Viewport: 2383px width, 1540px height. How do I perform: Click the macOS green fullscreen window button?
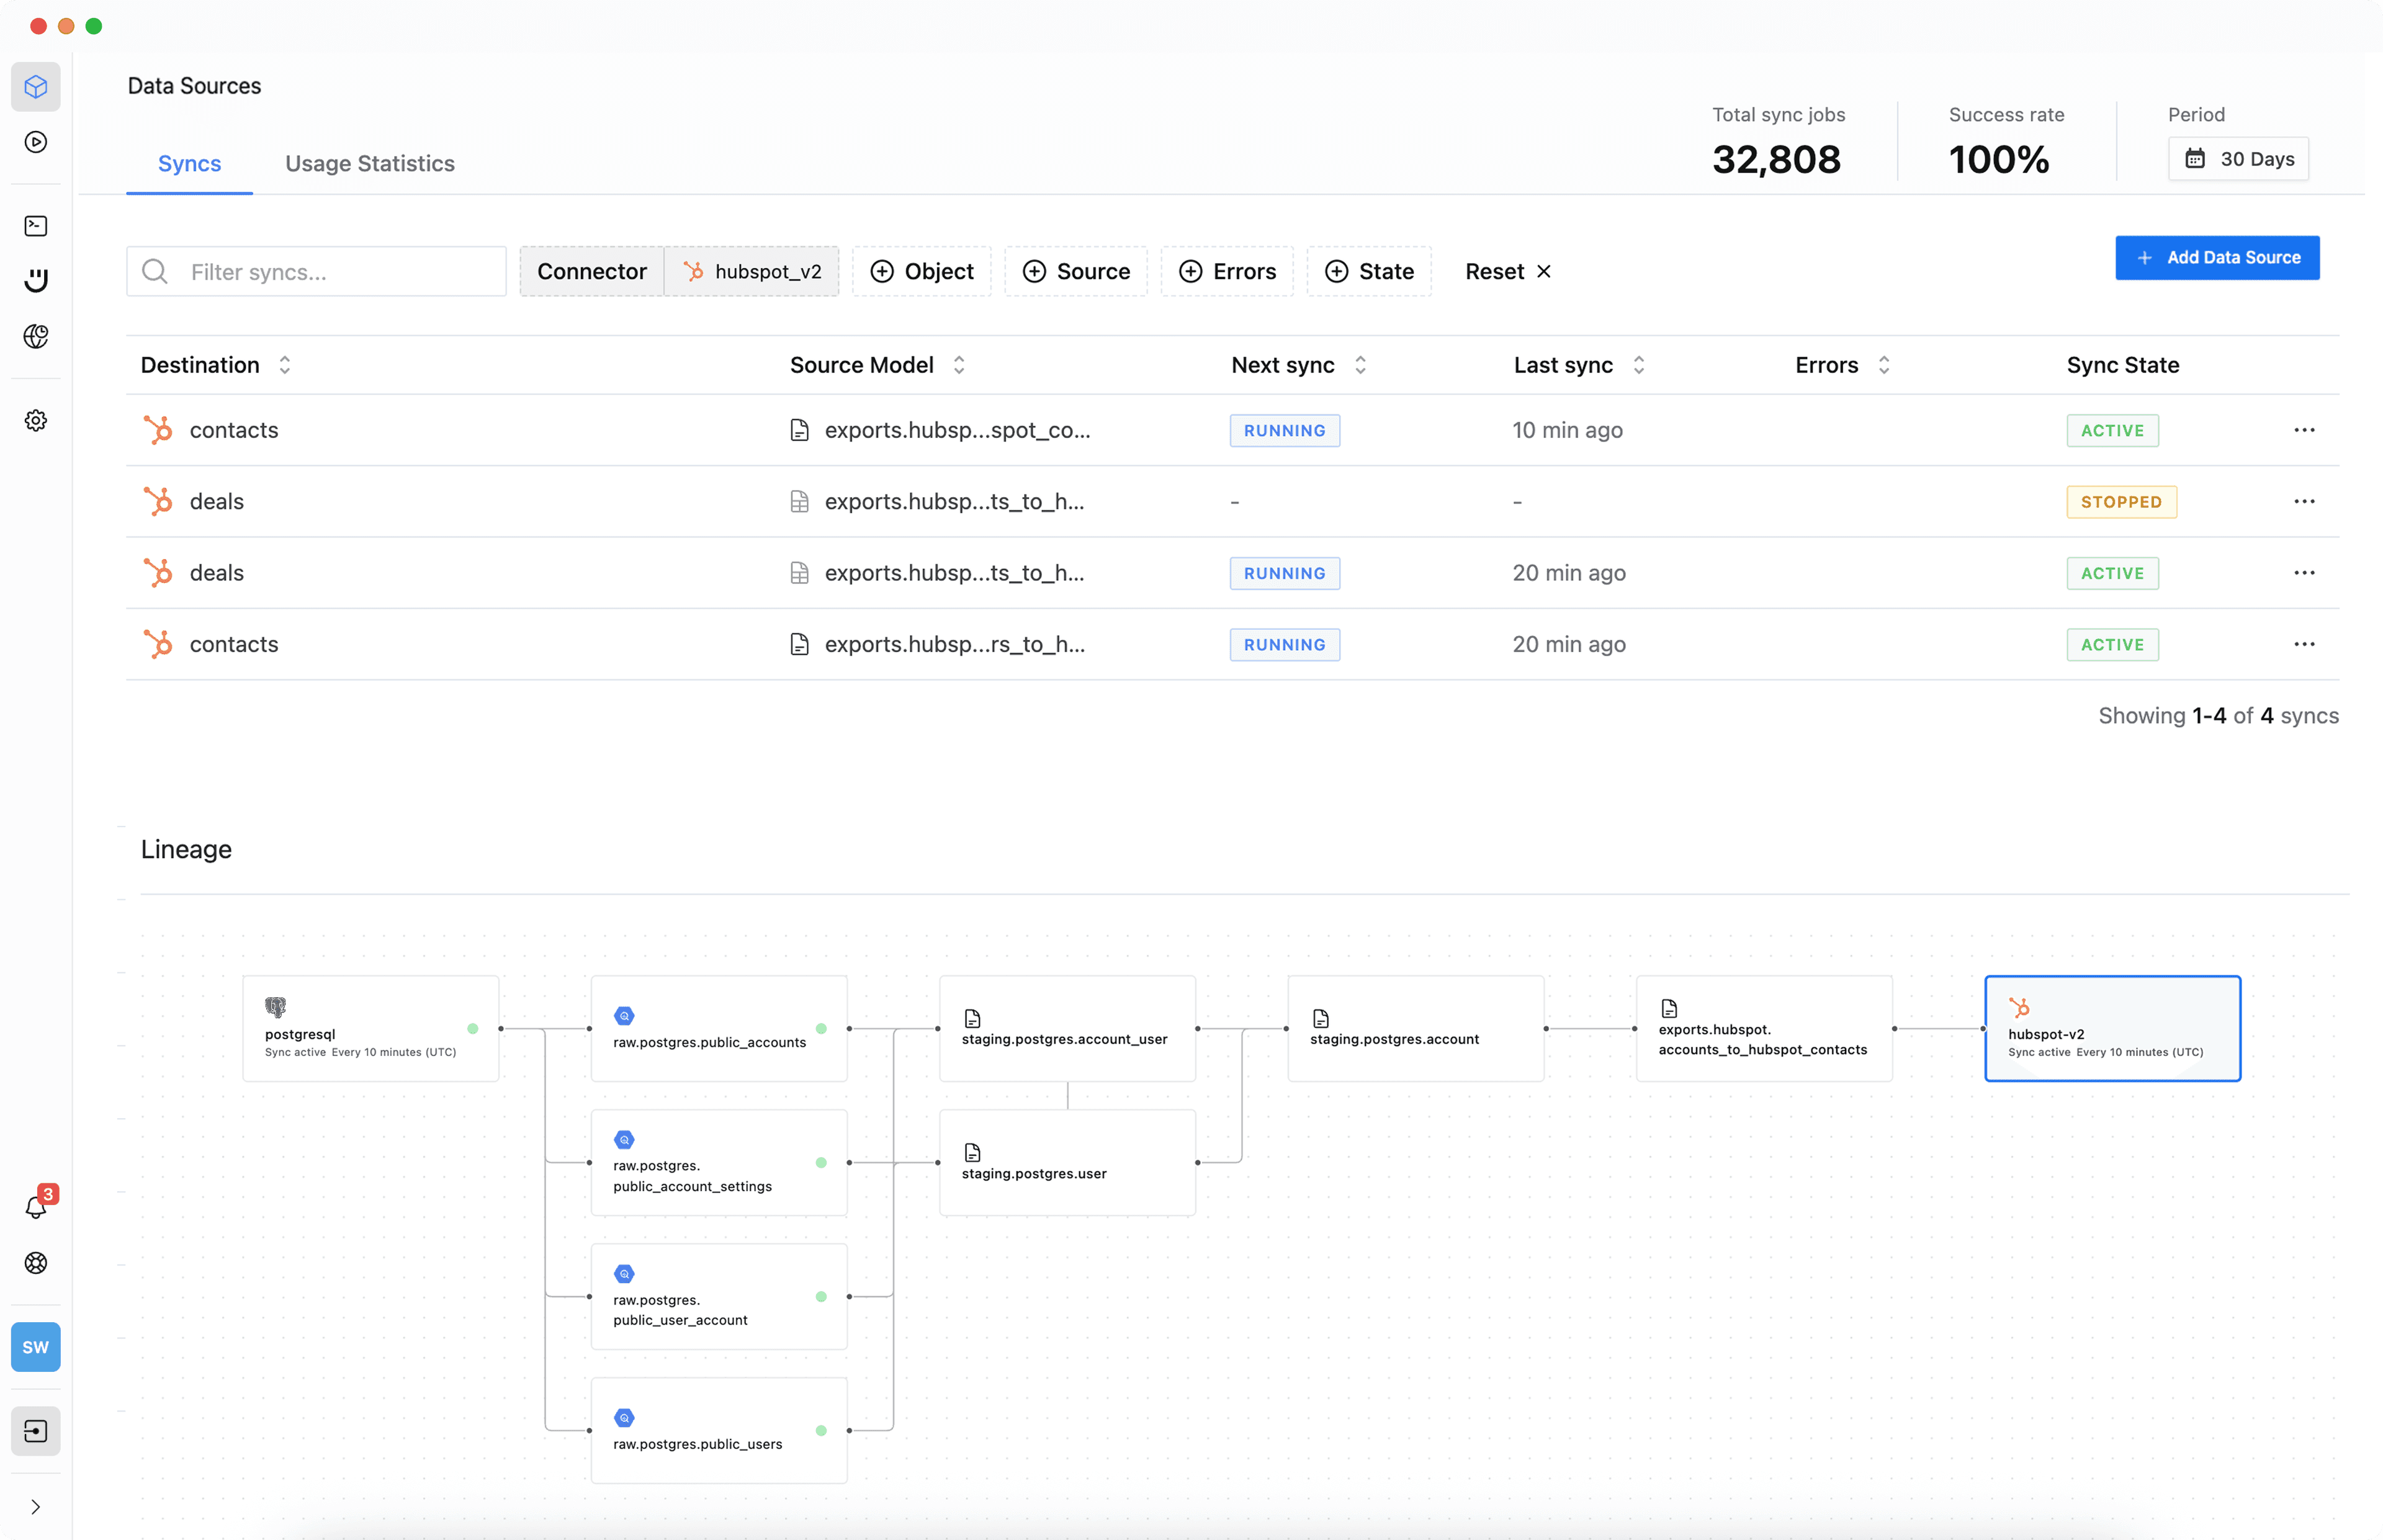tap(94, 26)
